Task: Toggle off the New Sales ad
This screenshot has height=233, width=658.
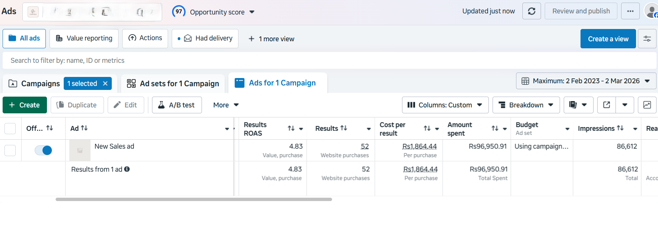Action: 43,150
